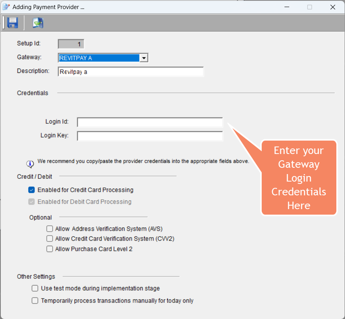The image size is (345, 319).
Task: Click the exit door toolbar icon
Action: click(x=38, y=23)
